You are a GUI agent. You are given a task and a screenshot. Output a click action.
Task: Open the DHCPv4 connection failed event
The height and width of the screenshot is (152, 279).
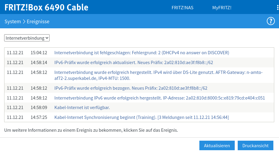point(142,53)
